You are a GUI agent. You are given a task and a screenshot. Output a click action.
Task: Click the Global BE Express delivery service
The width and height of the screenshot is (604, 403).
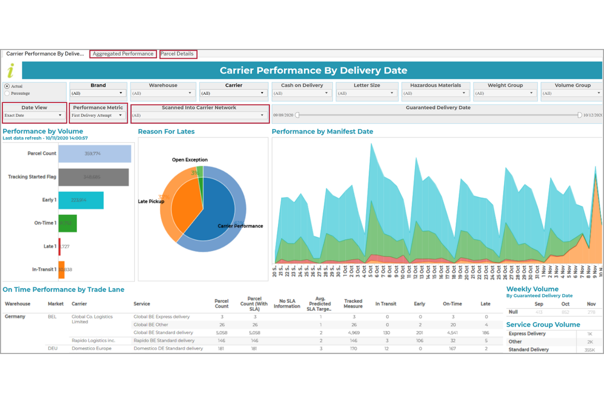pyautogui.click(x=162, y=317)
